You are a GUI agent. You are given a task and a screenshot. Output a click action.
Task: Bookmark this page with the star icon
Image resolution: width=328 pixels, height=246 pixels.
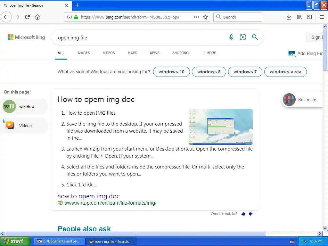point(205,17)
